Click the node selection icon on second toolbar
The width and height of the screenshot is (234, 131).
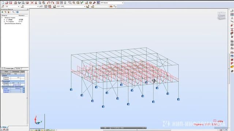click(3, 7)
